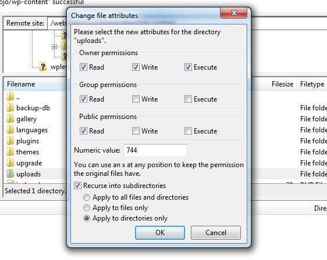Click the parent directory ".." folder icon
The image size is (327, 260).
[10, 97]
